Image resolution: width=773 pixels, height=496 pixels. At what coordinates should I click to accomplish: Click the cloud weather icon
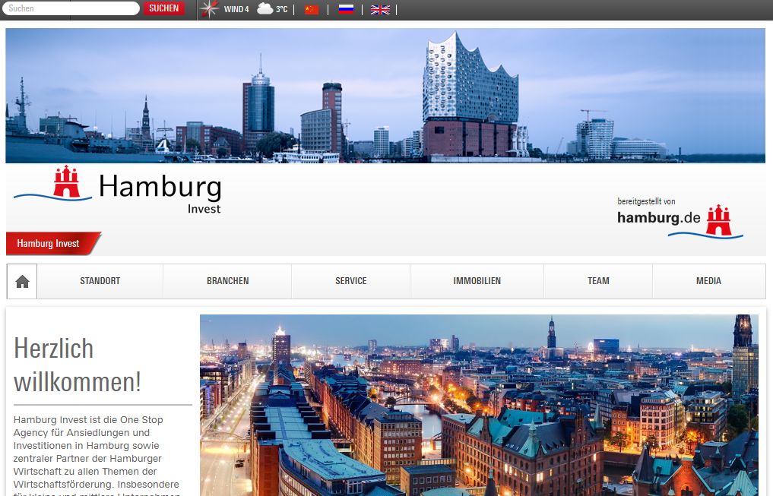pyautogui.click(x=265, y=8)
